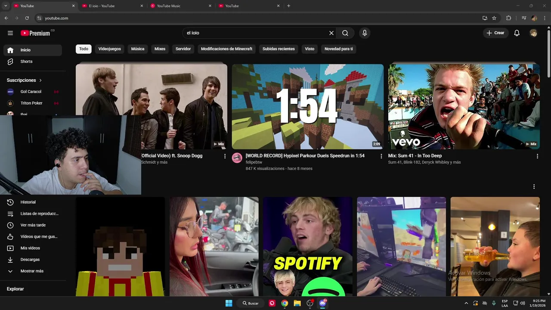Select the Videojuegos filter chip
The image size is (551, 310).
pos(109,49)
